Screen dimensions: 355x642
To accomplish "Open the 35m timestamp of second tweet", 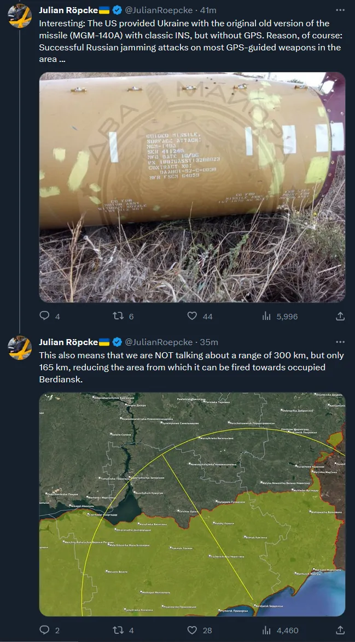I will [x=209, y=342].
